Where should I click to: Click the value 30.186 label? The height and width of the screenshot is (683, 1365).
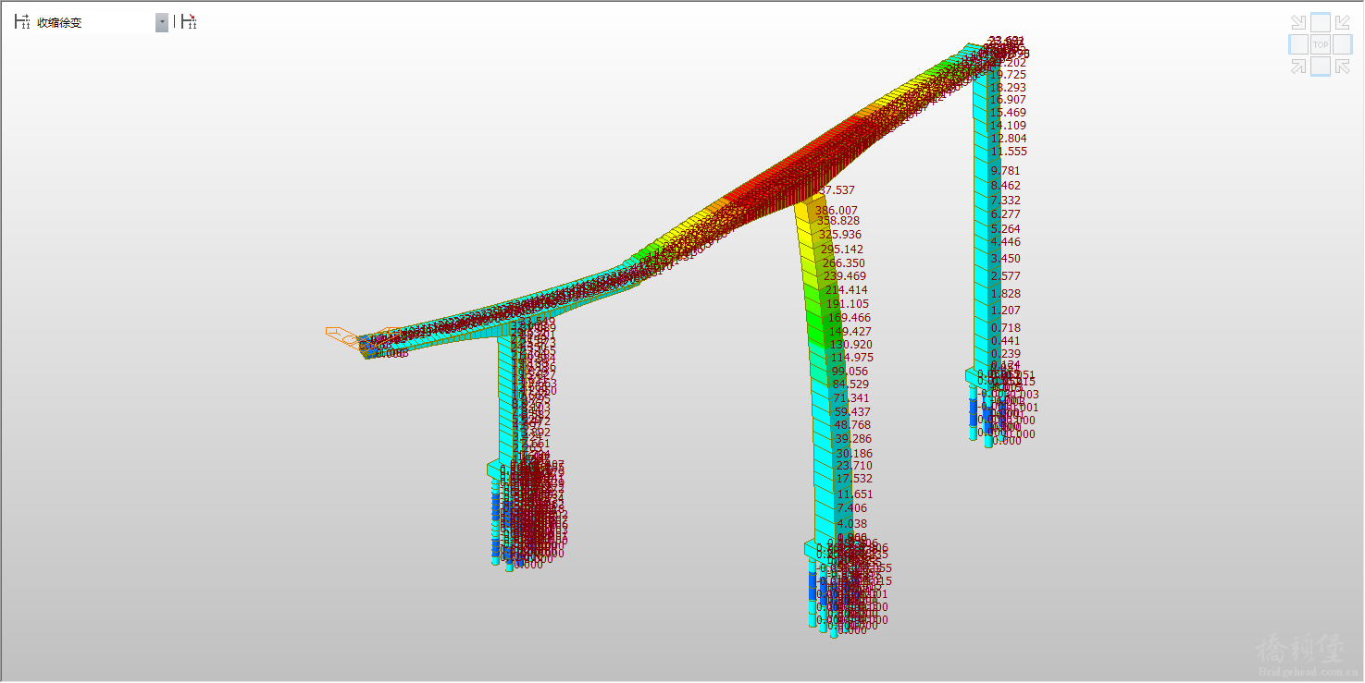pos(854,454)
